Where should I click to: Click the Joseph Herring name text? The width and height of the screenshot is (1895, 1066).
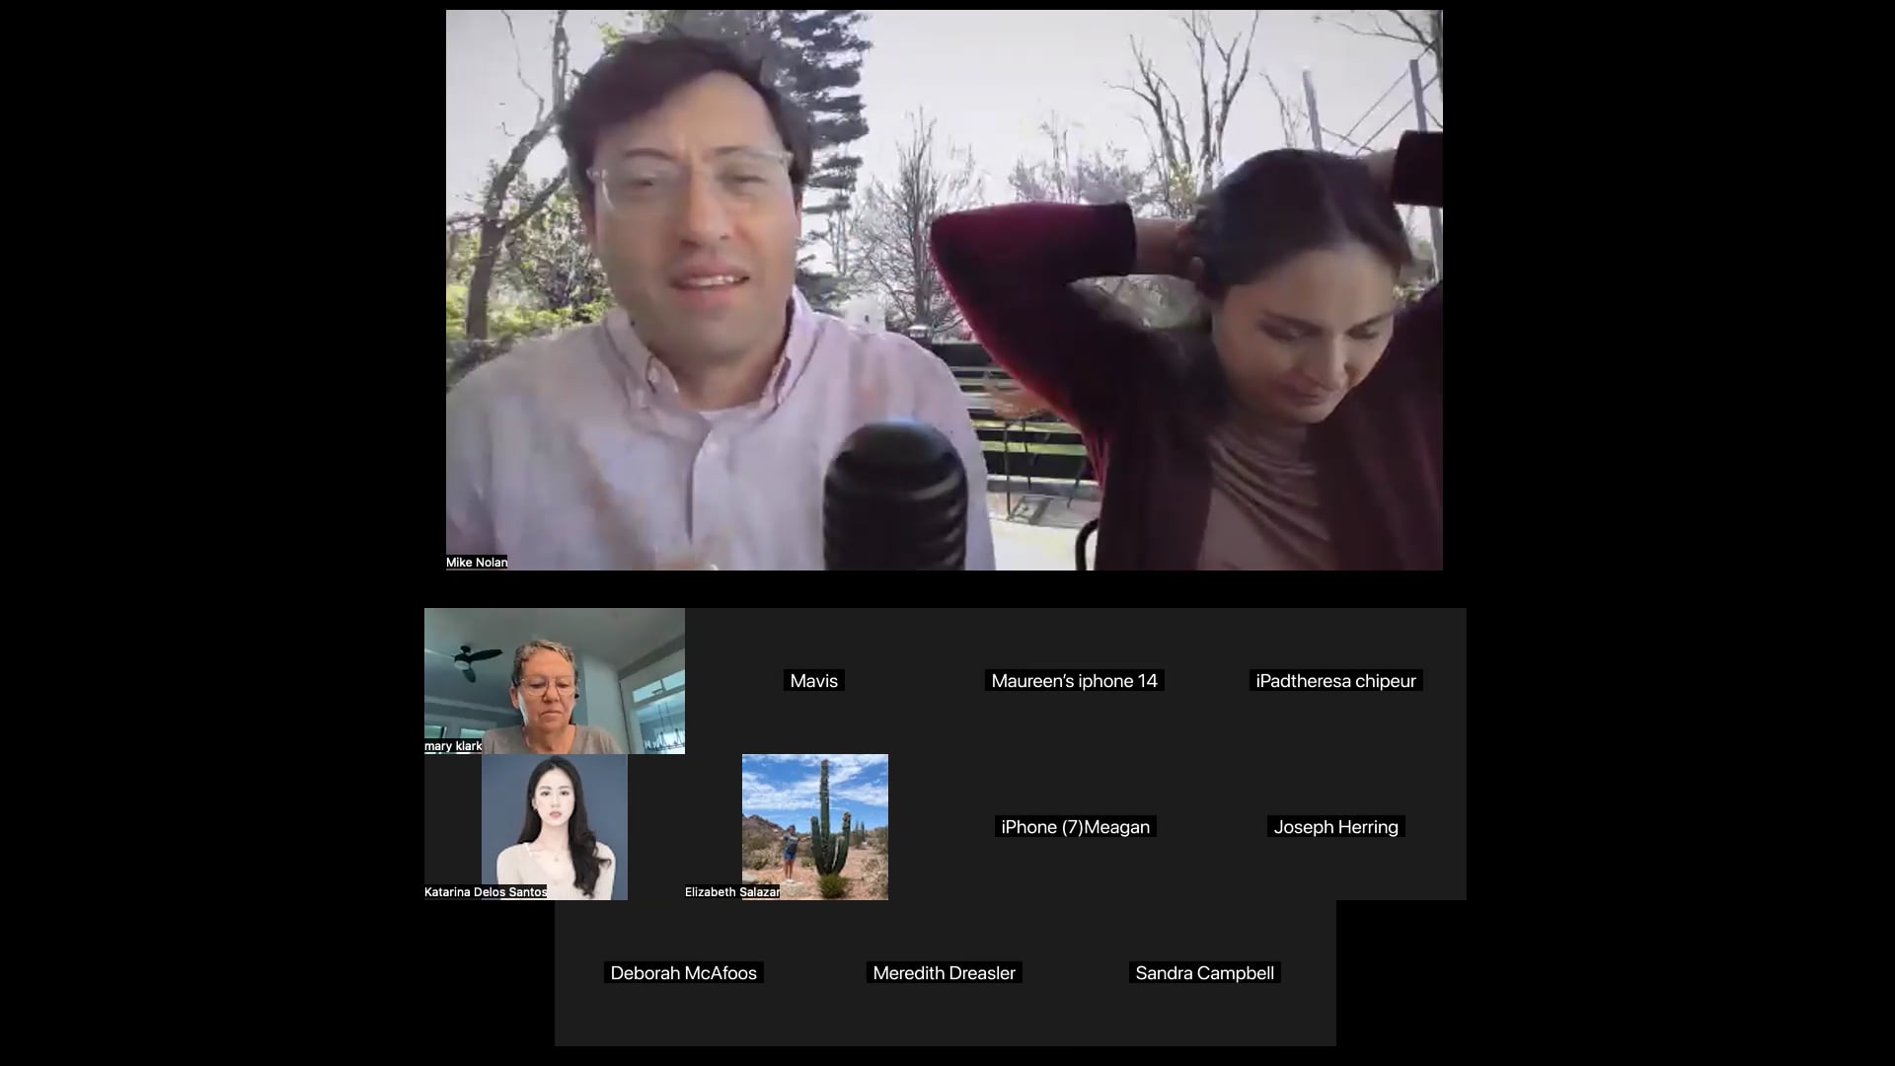[x=1335, y=827]
